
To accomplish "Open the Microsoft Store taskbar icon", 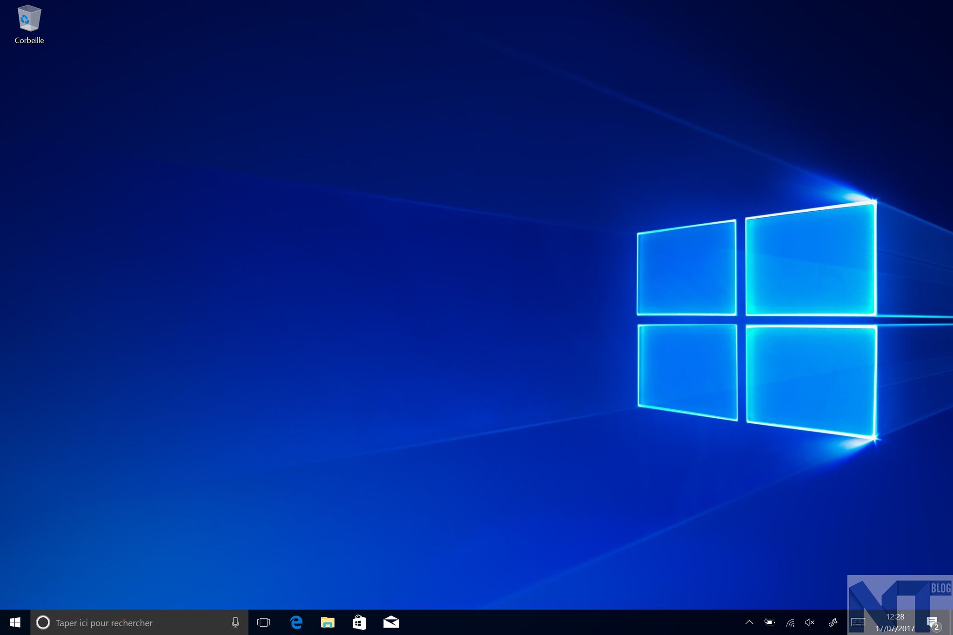I will (x=359, y=622).
